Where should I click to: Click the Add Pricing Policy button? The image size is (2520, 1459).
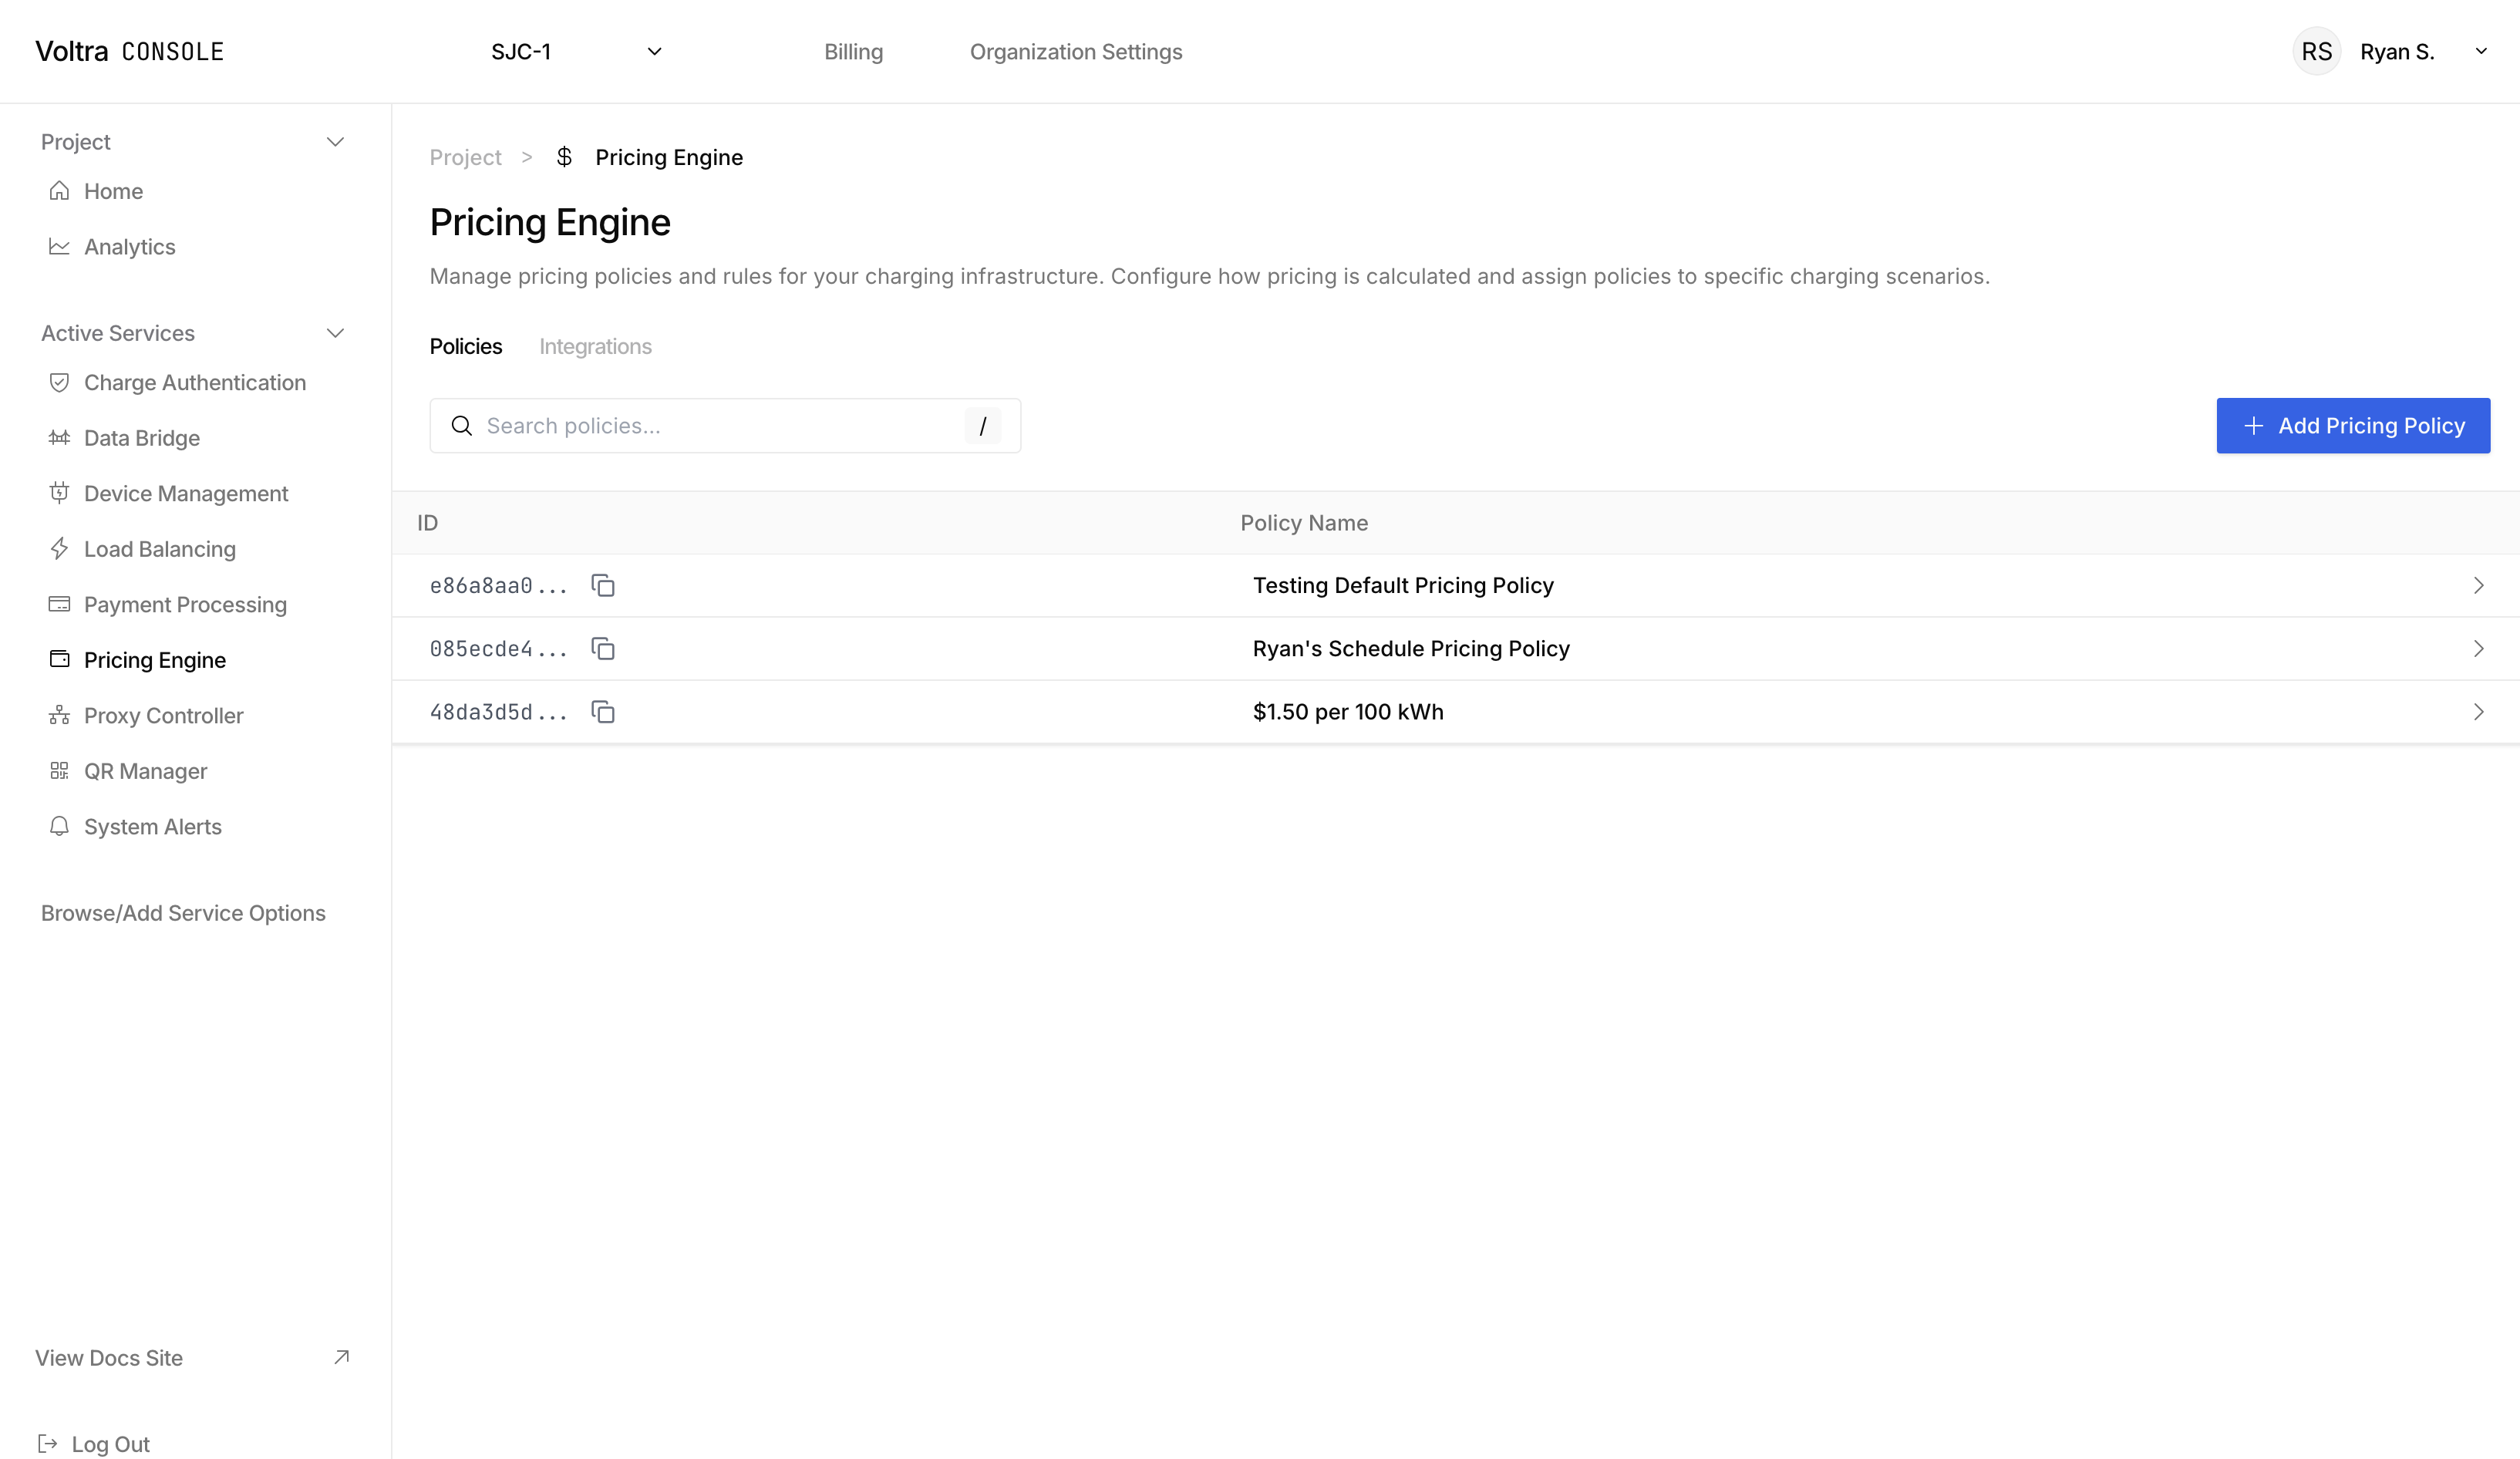pos(2354,425)
